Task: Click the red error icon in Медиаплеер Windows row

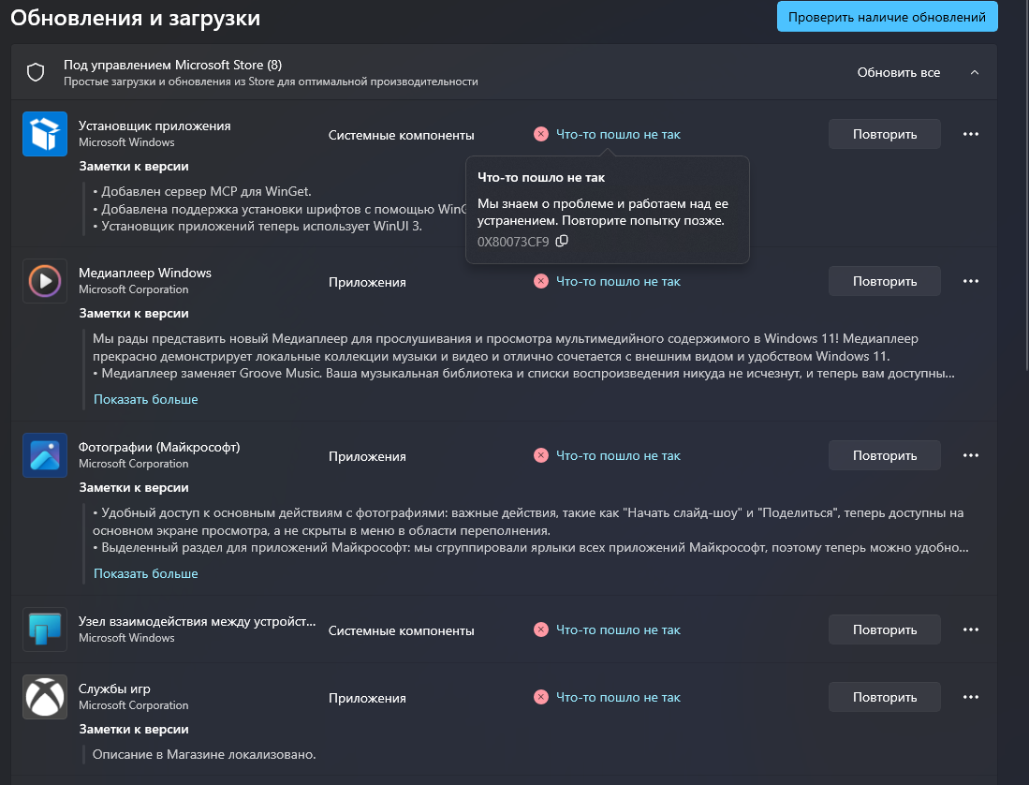Action: pyautogui.click(x=541, y=281)
